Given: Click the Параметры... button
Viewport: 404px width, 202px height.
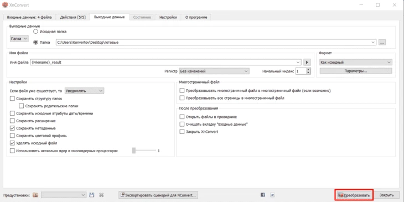Looking at the screenshot, I should [x=356, y=71].
